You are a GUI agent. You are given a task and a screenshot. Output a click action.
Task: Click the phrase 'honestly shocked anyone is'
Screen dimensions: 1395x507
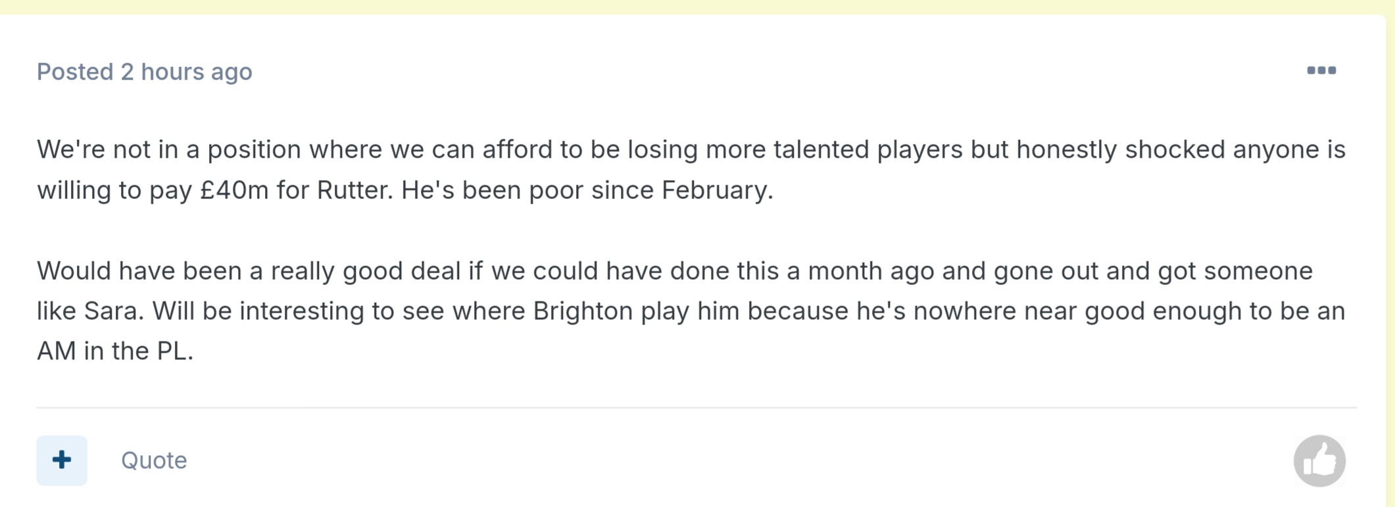pos(1181,150)
